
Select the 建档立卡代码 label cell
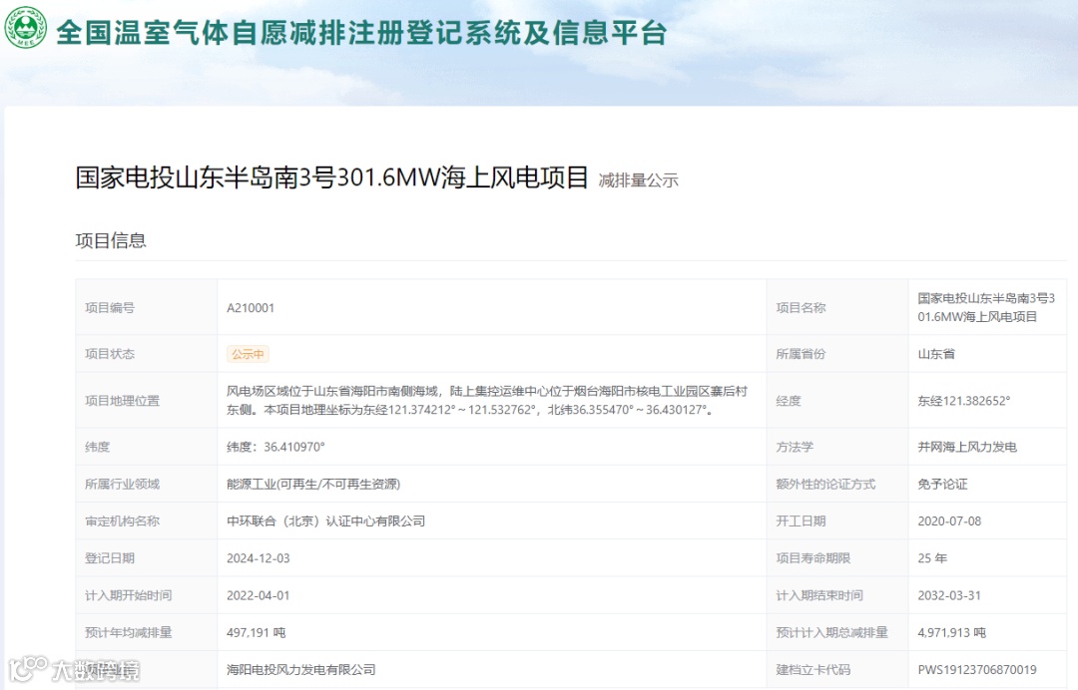[x=837, y=669]
